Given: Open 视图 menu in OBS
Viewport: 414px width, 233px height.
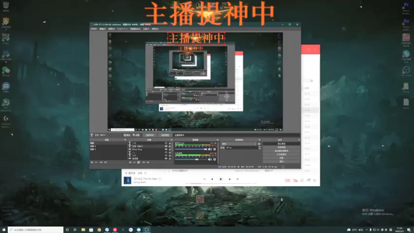Looking at the screenshot, I should pyautogui.click(x=111, y=29).
